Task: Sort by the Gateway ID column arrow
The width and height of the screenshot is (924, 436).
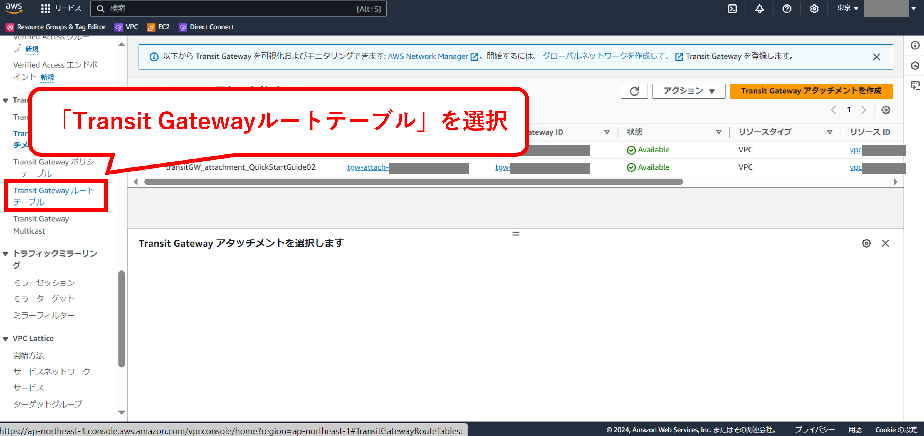Action: 607,132
